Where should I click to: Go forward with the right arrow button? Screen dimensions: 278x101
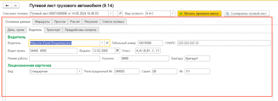15,6
